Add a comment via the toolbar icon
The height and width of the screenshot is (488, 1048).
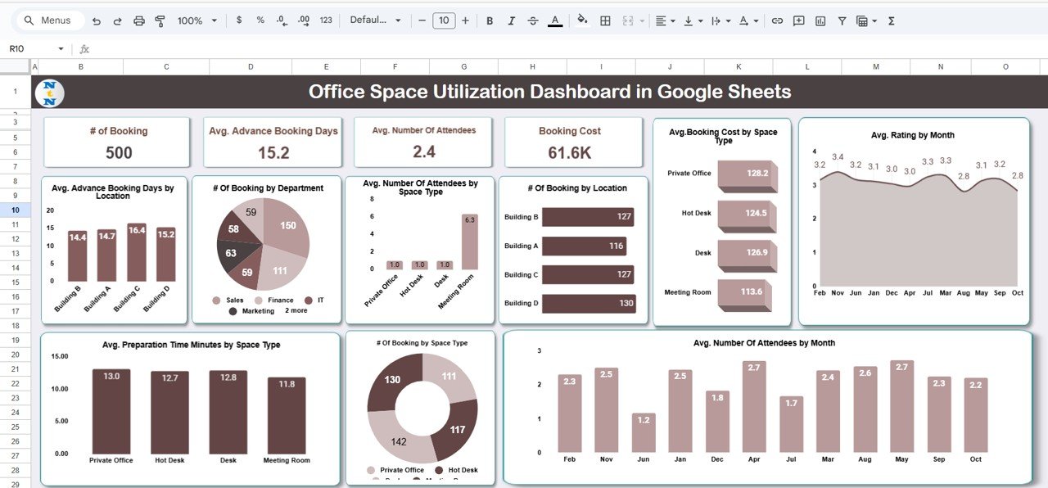[798, 20]
